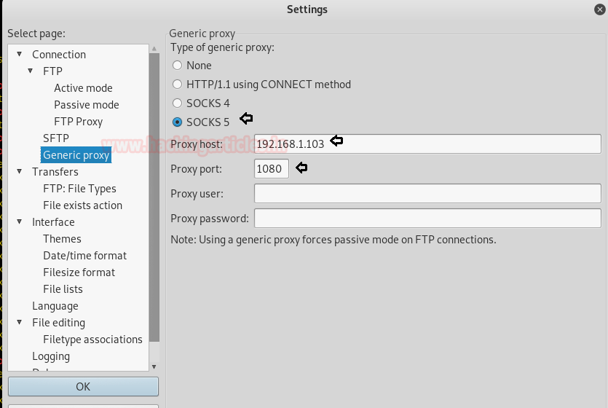Click the page tree scrollbar down arrow
This screenshot has width=608, height=408.
pos(154,366)
